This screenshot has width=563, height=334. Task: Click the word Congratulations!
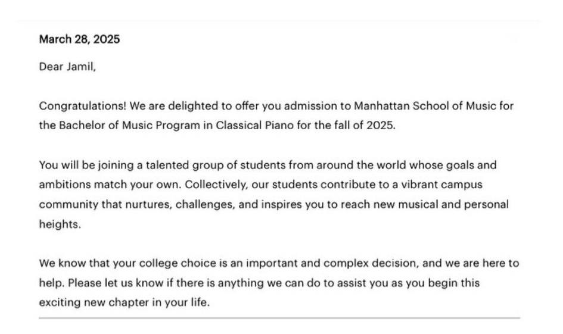(x=83, y=106)
